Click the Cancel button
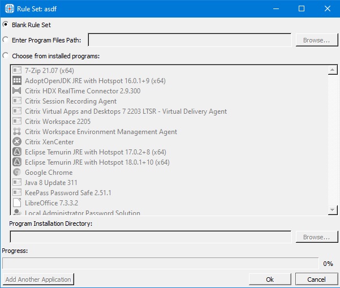Viewport: 340px width, 288px height. (x=317, y=280)
